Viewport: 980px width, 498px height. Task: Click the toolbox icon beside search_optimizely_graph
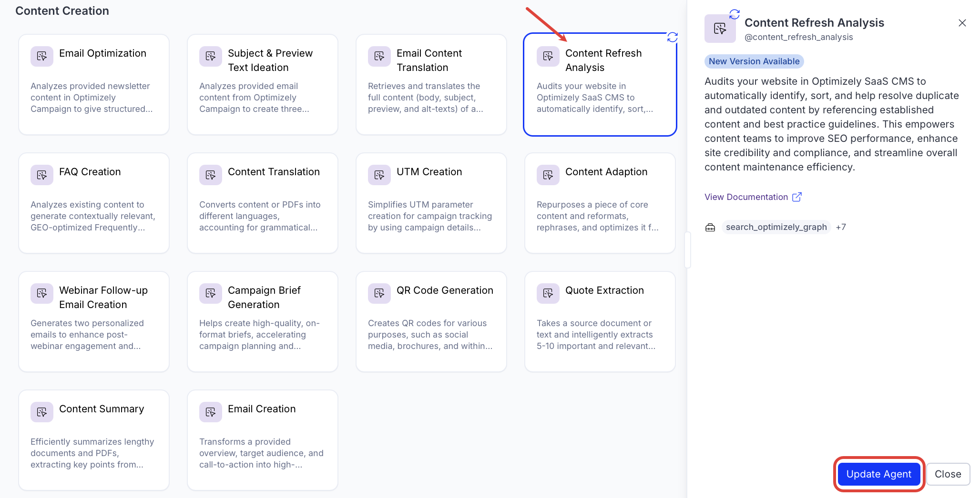click(x=710, y=228)
